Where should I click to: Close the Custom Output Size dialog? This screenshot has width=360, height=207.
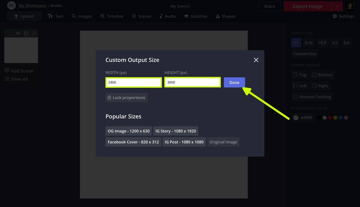[x=256, y=60]
